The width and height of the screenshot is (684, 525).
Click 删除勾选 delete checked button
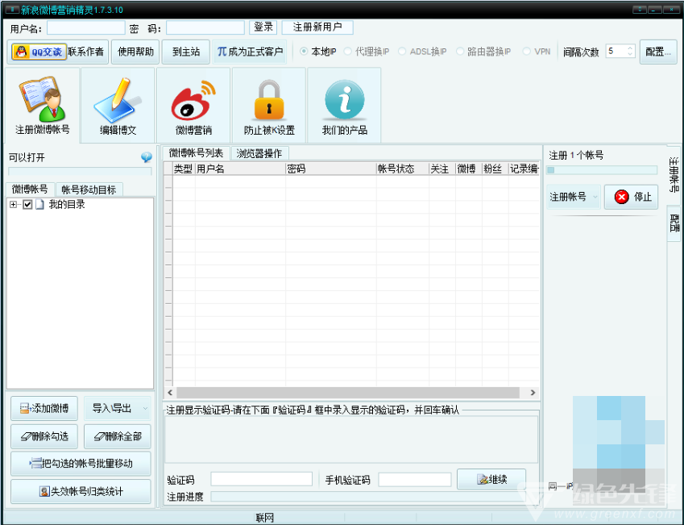(44, 436)
